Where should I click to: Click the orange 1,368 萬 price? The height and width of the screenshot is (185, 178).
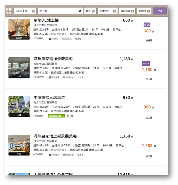coord(149,146)
